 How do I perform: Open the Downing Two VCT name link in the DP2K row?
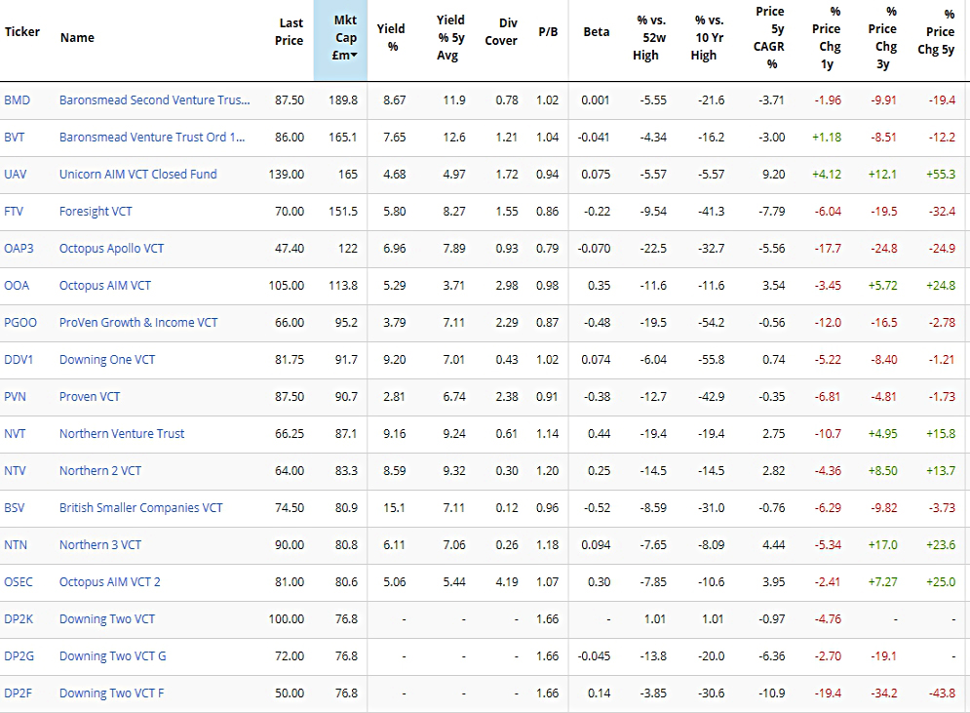107,619
